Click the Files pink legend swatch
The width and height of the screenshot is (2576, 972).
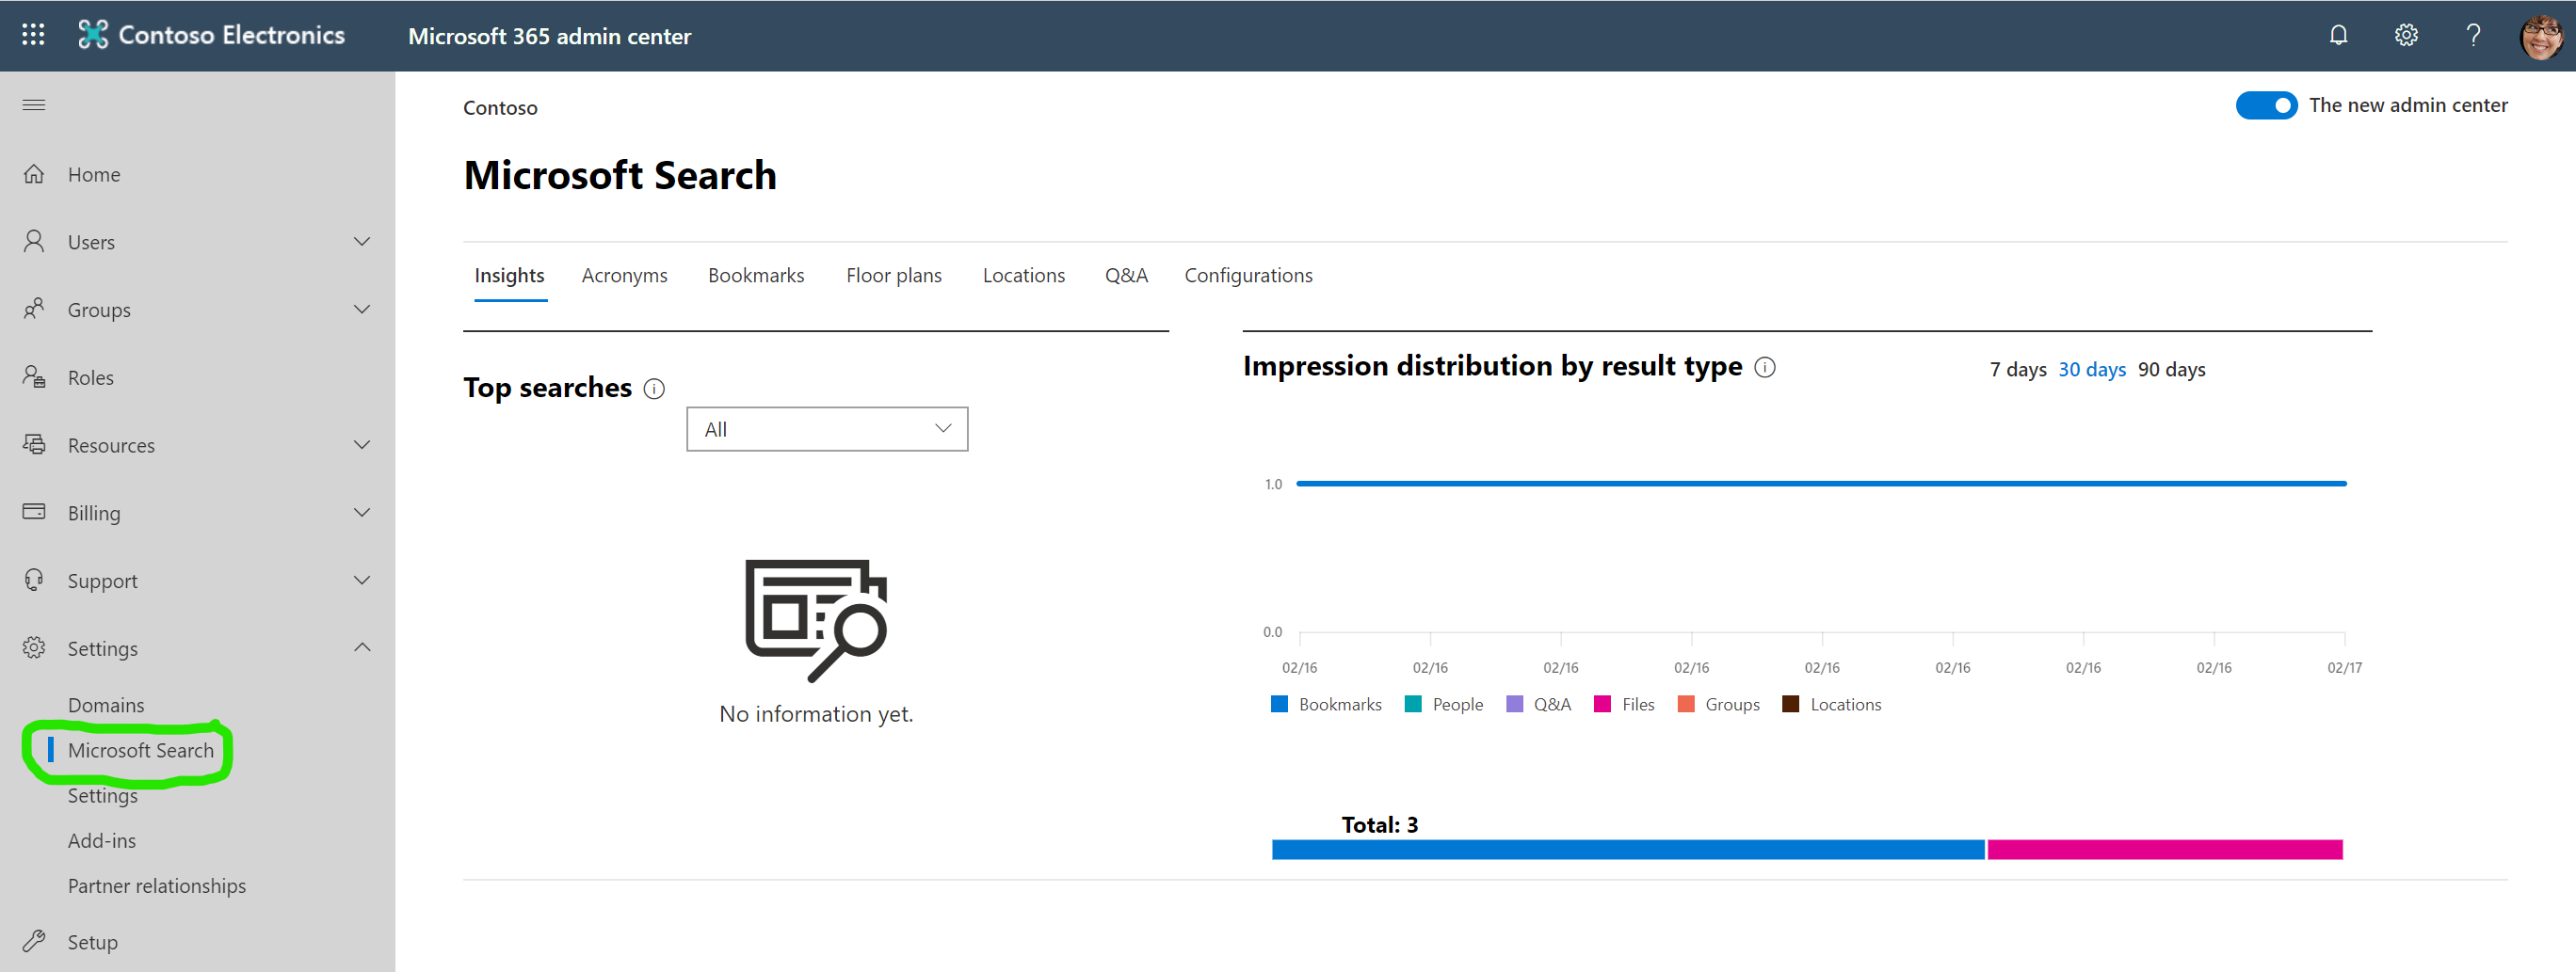pos(1602,704)
